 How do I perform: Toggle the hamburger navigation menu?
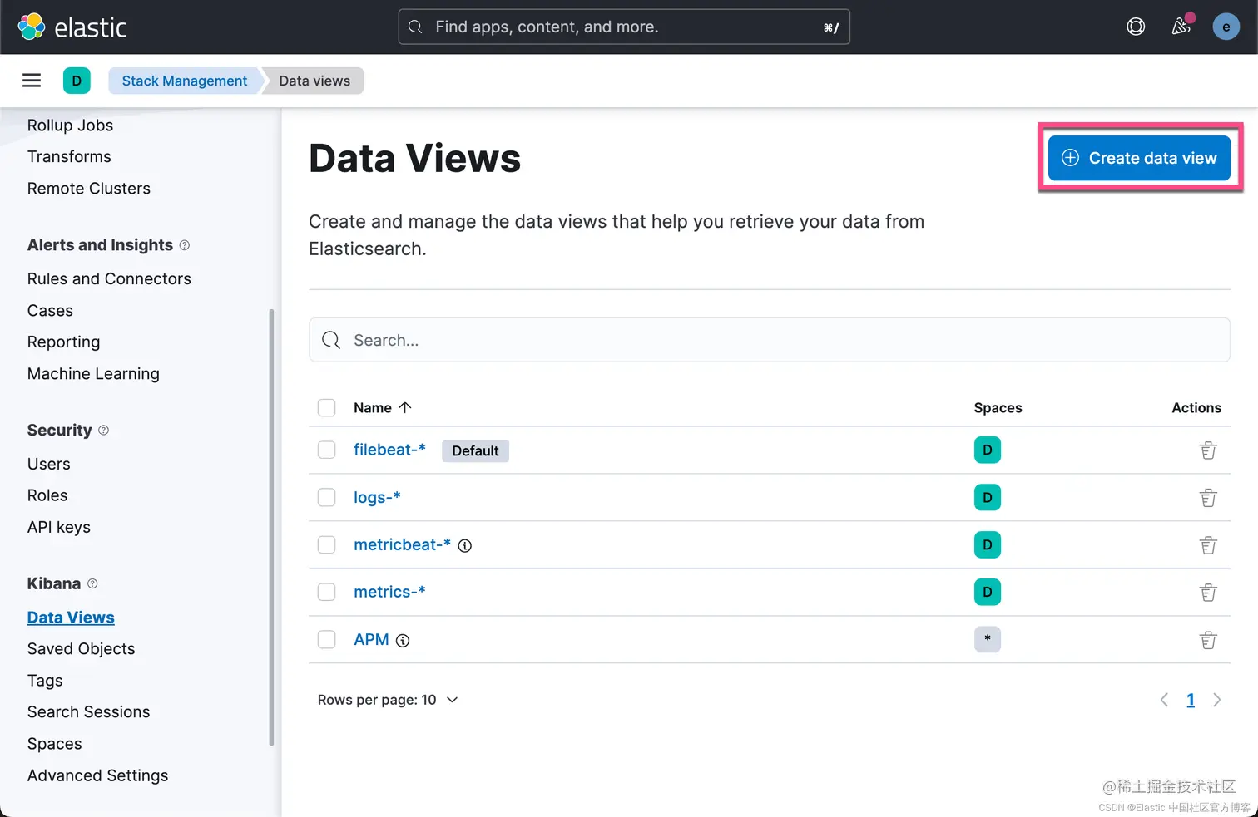pos(32,81)
